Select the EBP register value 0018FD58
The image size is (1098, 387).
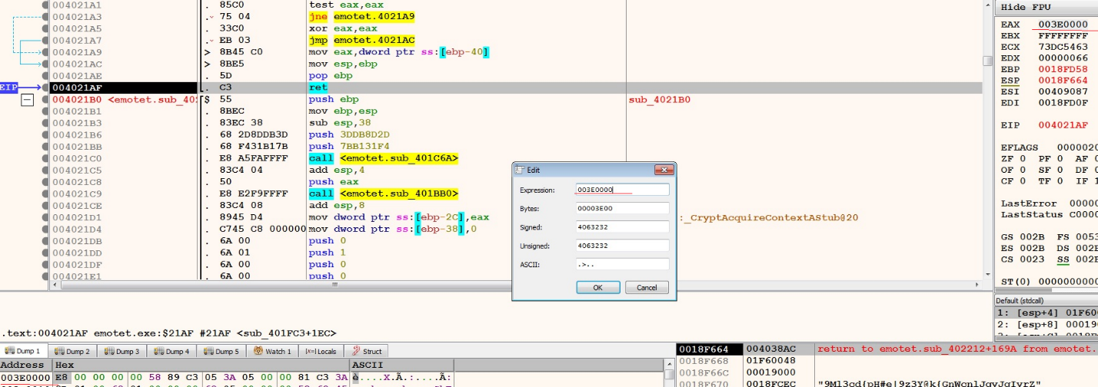(x=1063, y=69)
